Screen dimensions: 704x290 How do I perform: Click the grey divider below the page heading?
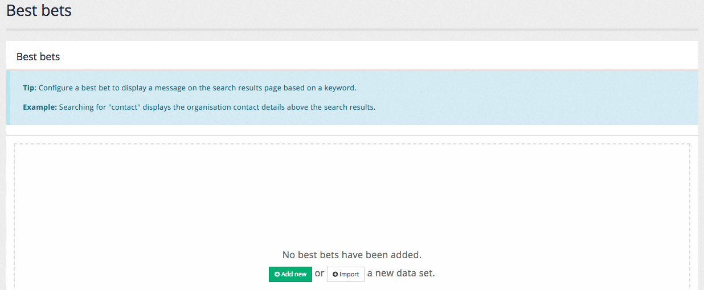point(351,29)
